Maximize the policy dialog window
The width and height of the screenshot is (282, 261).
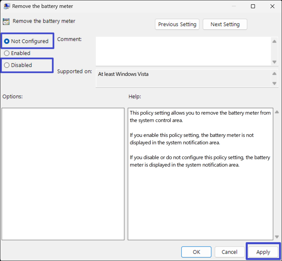(253, 6)
